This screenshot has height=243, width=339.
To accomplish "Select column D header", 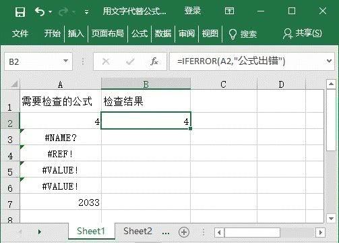I will tap(281, 84).
